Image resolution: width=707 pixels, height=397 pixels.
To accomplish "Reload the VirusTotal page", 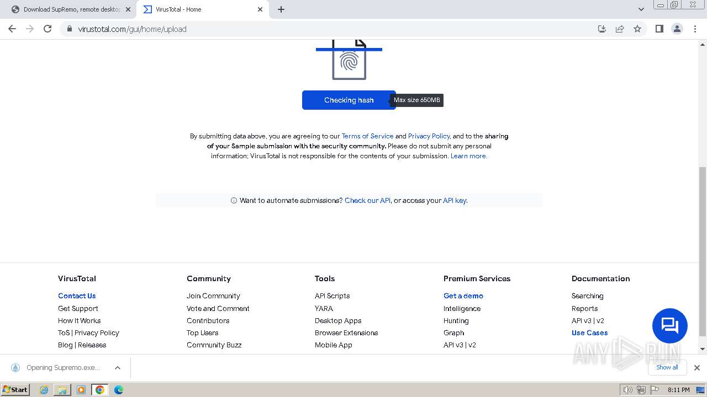I will point(48,29).
